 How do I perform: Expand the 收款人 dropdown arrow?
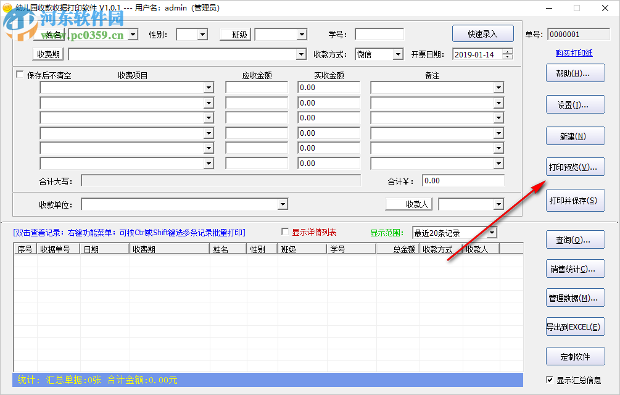(499, 204)
